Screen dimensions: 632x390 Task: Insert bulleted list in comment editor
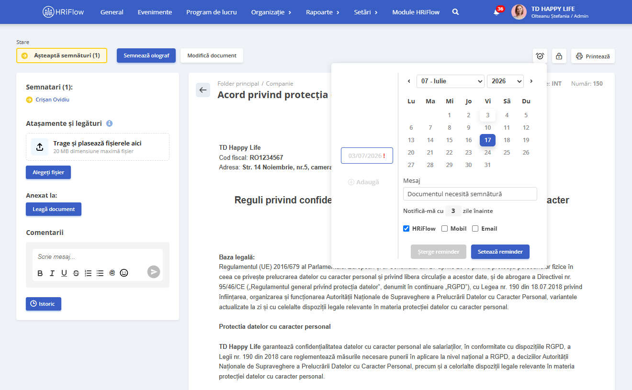click(100, 273)
